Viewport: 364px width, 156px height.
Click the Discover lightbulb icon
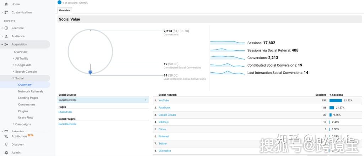6,144
